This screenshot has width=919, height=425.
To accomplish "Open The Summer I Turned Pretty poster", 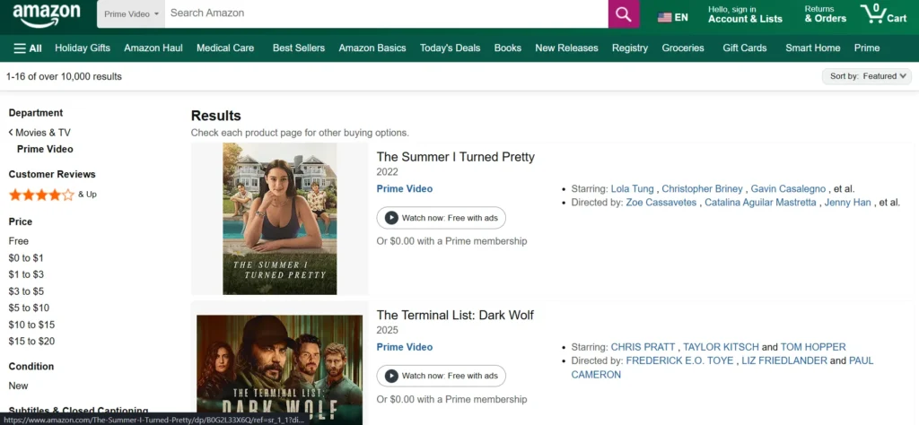I will pyautogui.click(x=279, y=218).
